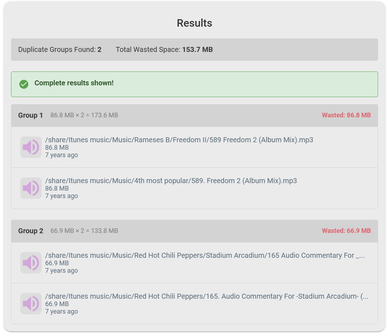Open 4th most popular Freedom 2 path
This screenshot has width=388, height=336.
[x=171, y=181]
